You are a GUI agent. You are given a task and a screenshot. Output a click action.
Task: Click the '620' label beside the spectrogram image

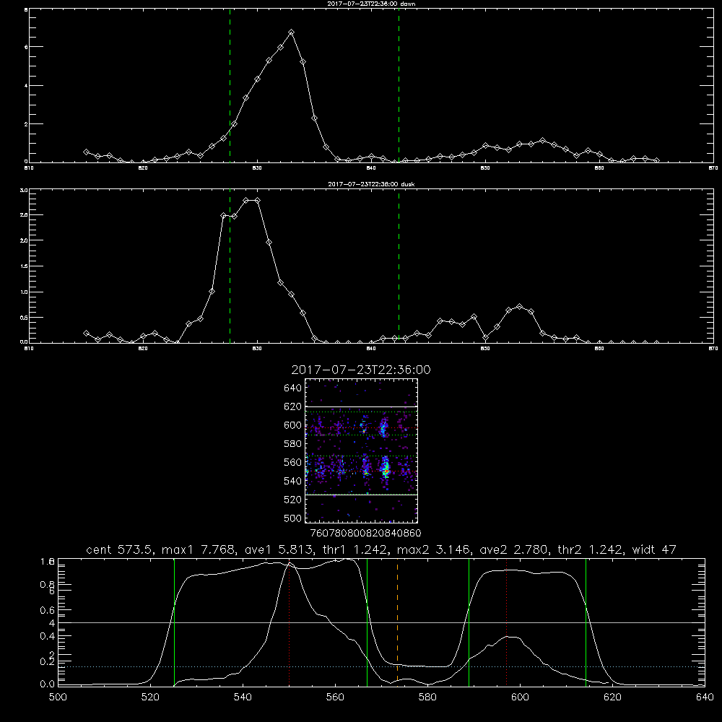click(x=293, y=406)
